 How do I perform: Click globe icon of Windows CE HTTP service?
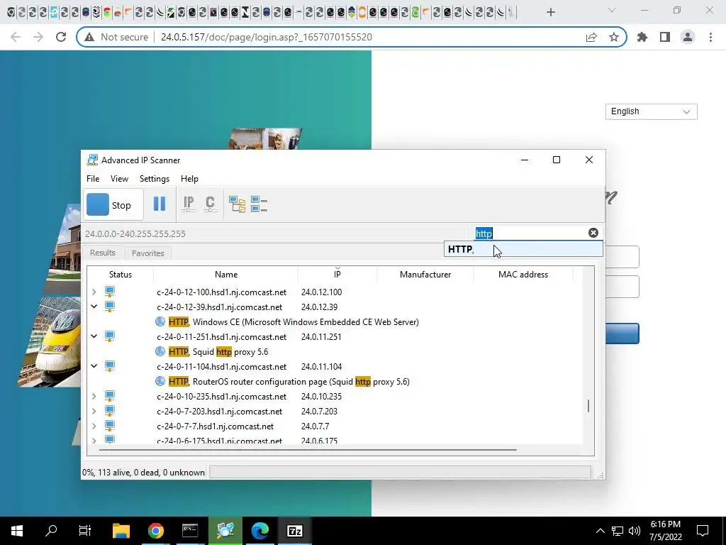(160, 321)
